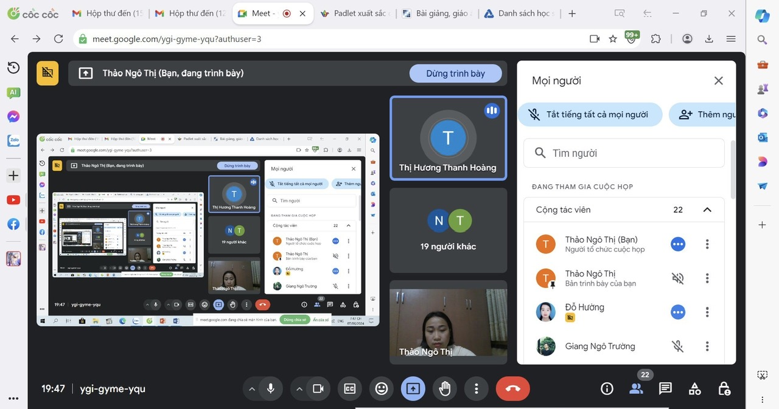Select the Thị Hương Thanh Hoàng video tile
The width and height of the screenshot is (779, 409).
click(x=448, y=139)
